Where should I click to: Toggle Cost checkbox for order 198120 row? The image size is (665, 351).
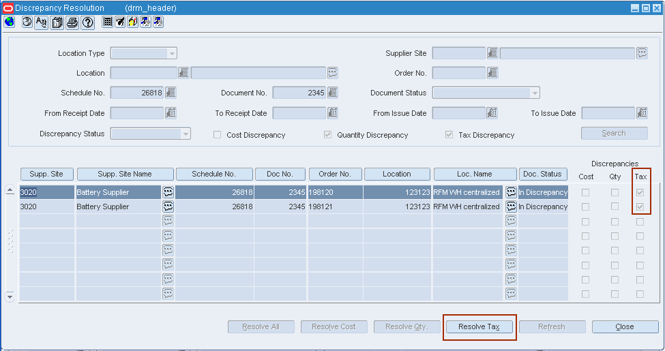click(585, 192)
